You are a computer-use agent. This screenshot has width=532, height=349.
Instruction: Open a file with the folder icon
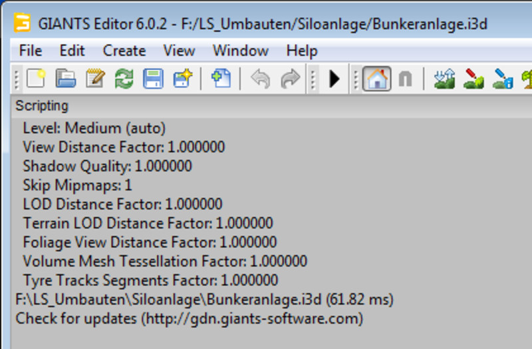65,79
